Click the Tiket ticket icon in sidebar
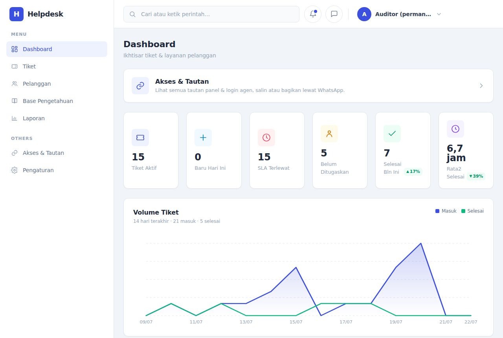The height and width of the screenshot is (338, 503). [15, 66]
